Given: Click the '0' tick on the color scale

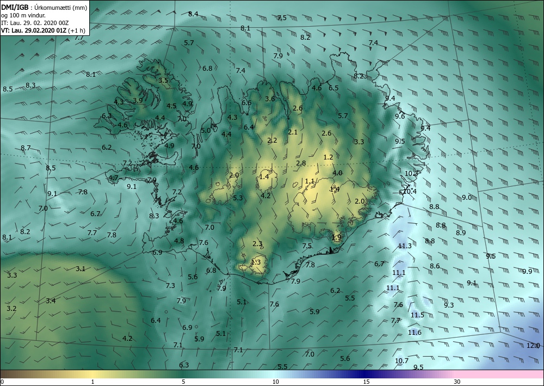Looking at the screenshot, I should [2, 382].
